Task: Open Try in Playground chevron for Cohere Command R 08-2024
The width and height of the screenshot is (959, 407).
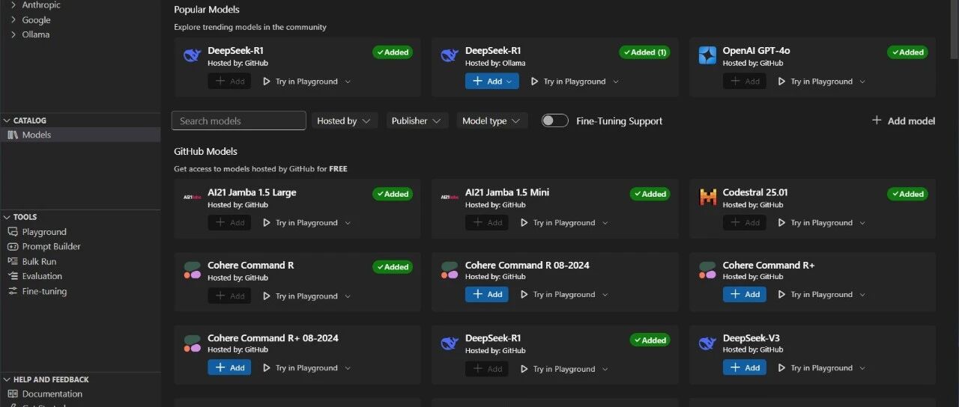Action: (605, 295)
